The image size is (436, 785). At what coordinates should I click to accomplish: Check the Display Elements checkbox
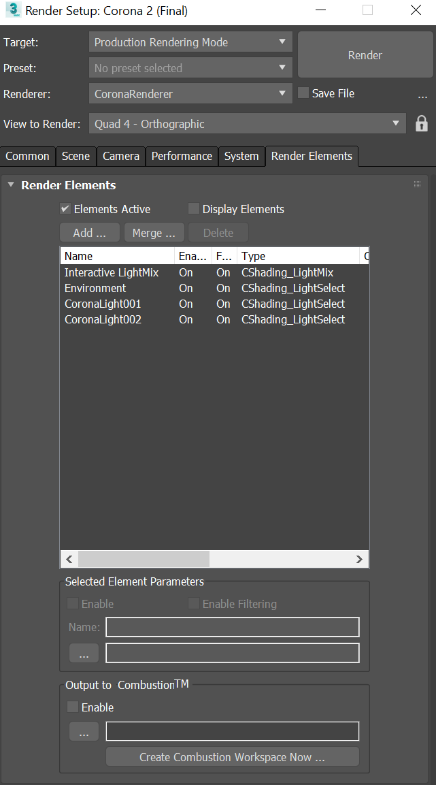pos(193,209)
